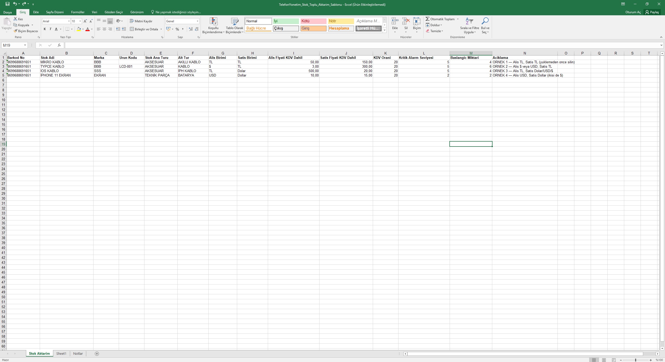Image resolution: width=665 pixels, height=362 pixels.
Task: Toggle Metni Kaydır wrap text
Action: [141, 21]
